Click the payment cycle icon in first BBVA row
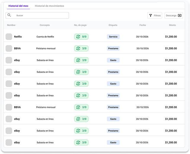Screen dimensions: 190x154 (x=78, y=48)
